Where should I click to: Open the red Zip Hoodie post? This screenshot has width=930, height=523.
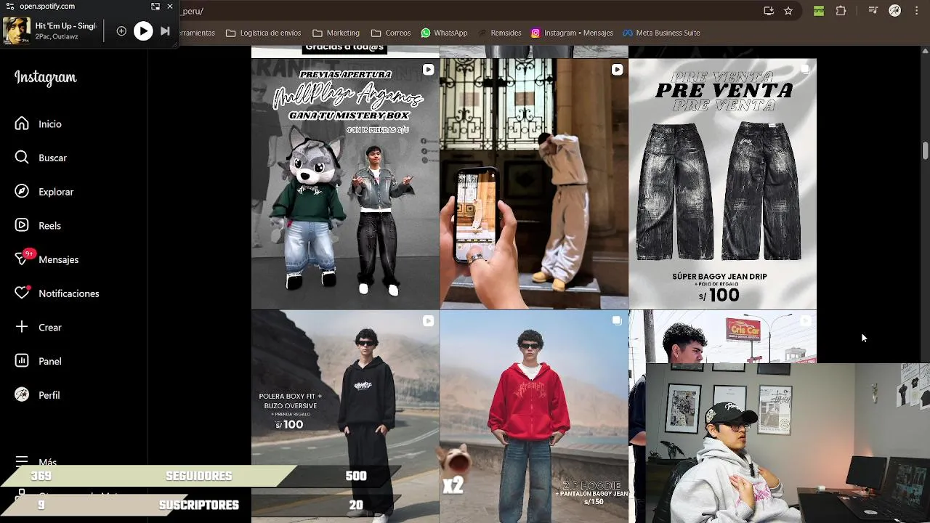pyautogui.click(x=534, y=416)
